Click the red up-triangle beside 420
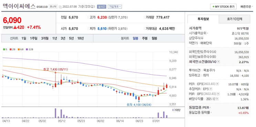The image size is (256, 127). 15,28
